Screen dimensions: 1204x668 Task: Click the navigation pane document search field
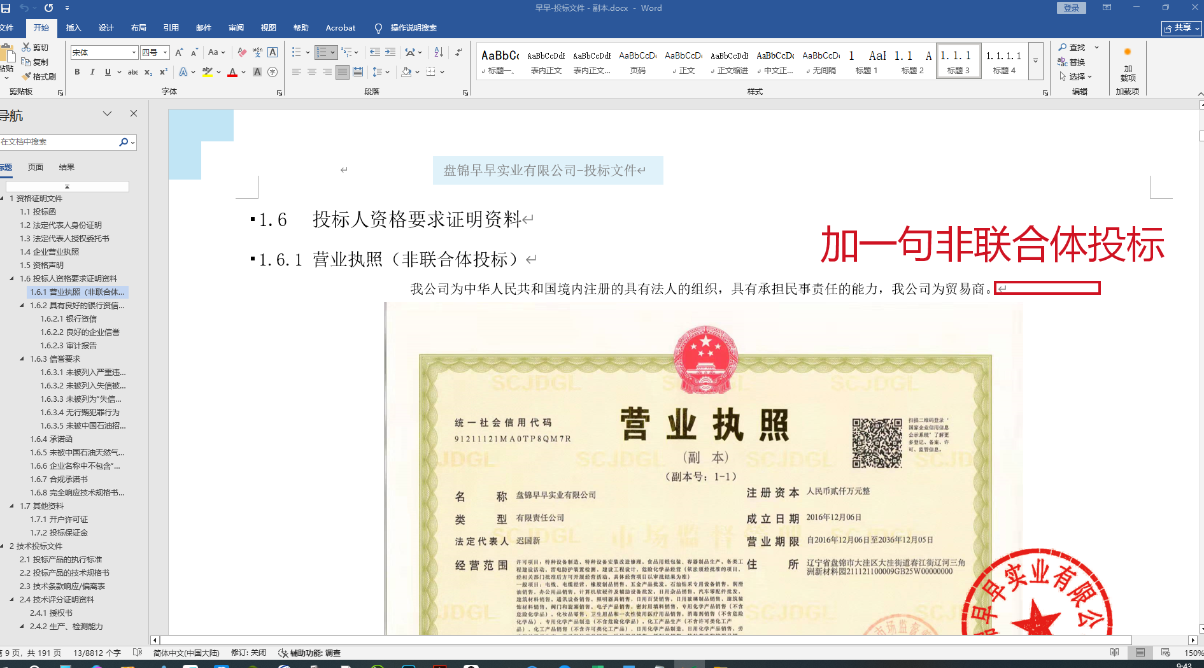click(59, 142)
